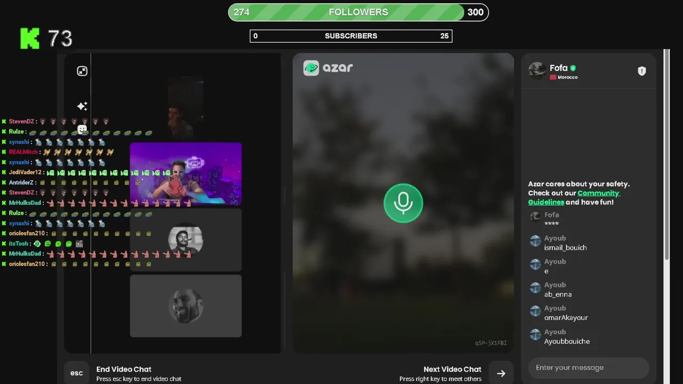Click the ismail_bouich chat message
This screenshot has width=683, height=384.
pyautogui.click(x=565, y=247)
